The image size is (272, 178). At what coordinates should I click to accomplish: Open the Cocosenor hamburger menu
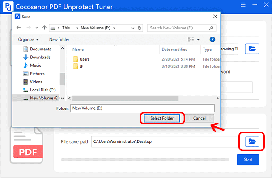[243, 4]
